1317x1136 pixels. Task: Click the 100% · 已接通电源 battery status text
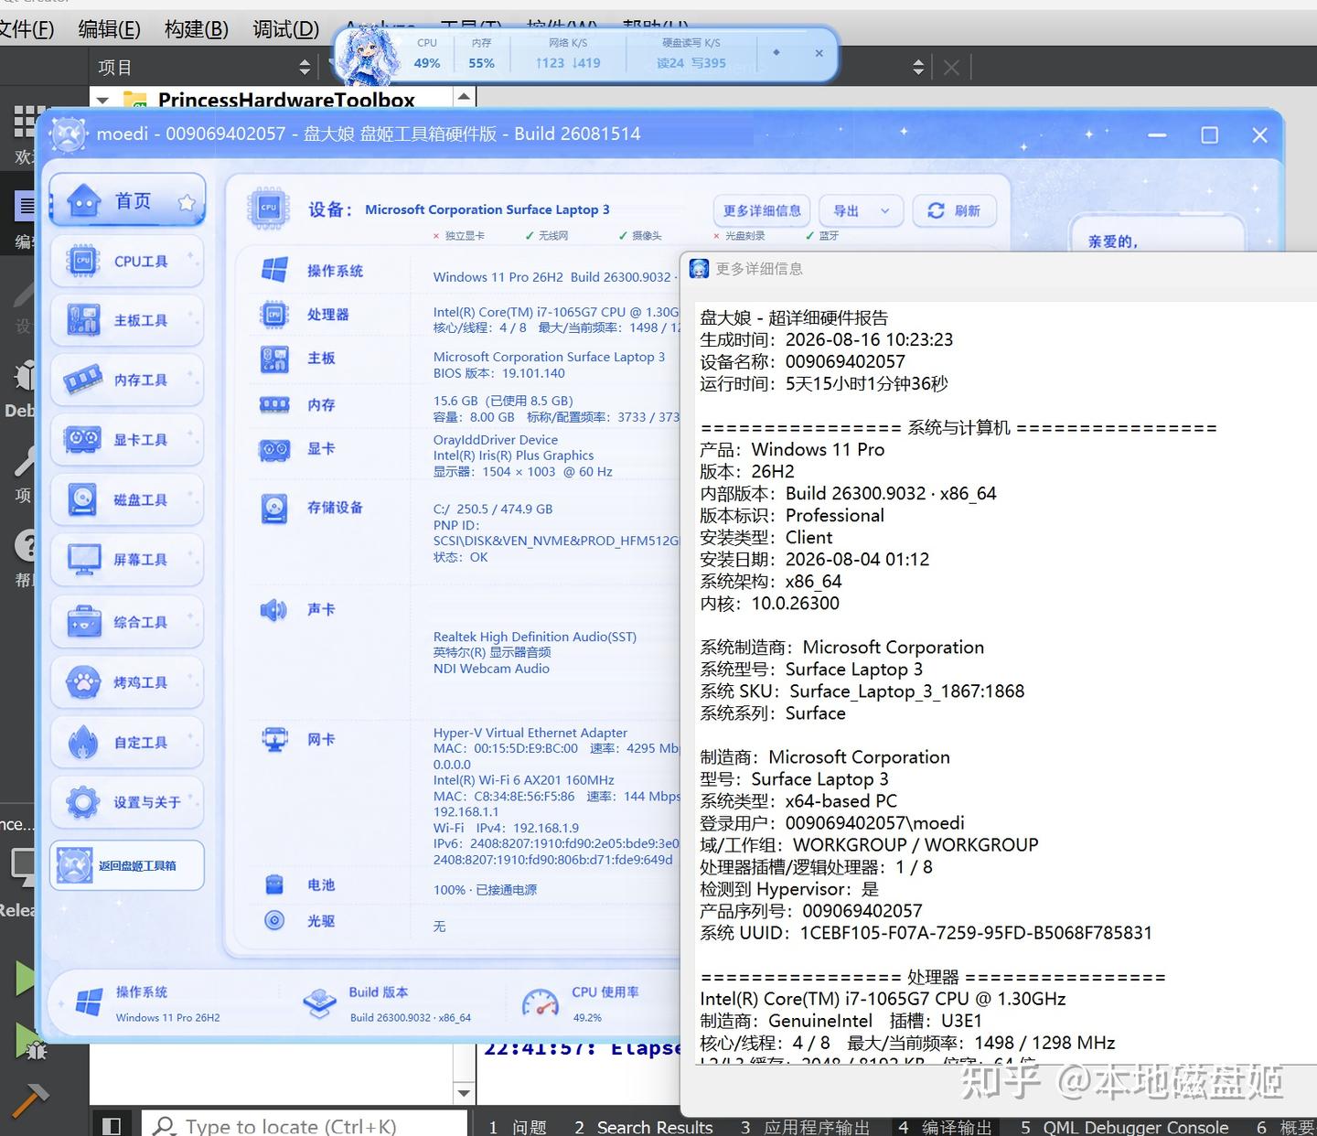click(x=485, y=890)
